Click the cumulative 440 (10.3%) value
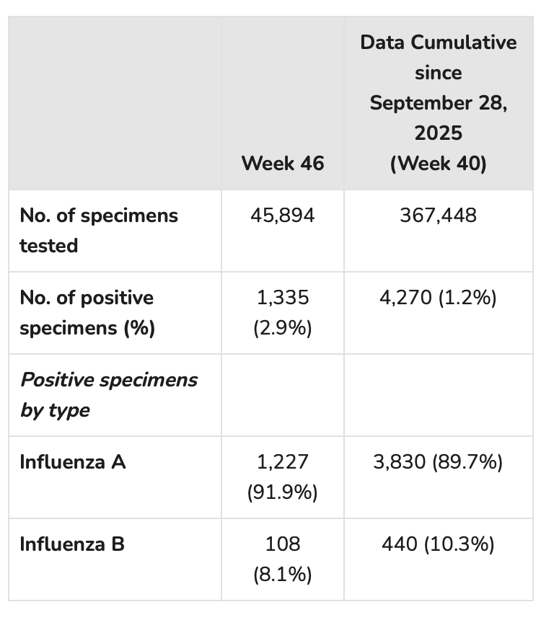 pos(439,544)
